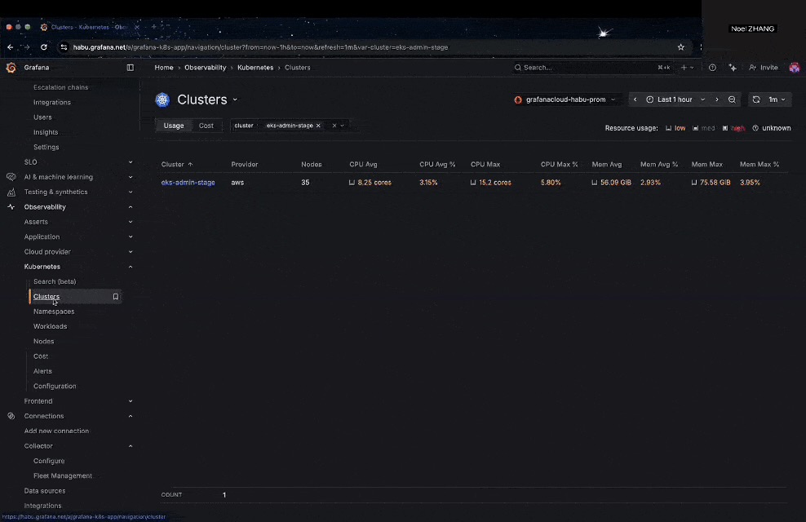Toggle low resource usage legend
The height and width of the screenshot is (522, 806).
675,128
